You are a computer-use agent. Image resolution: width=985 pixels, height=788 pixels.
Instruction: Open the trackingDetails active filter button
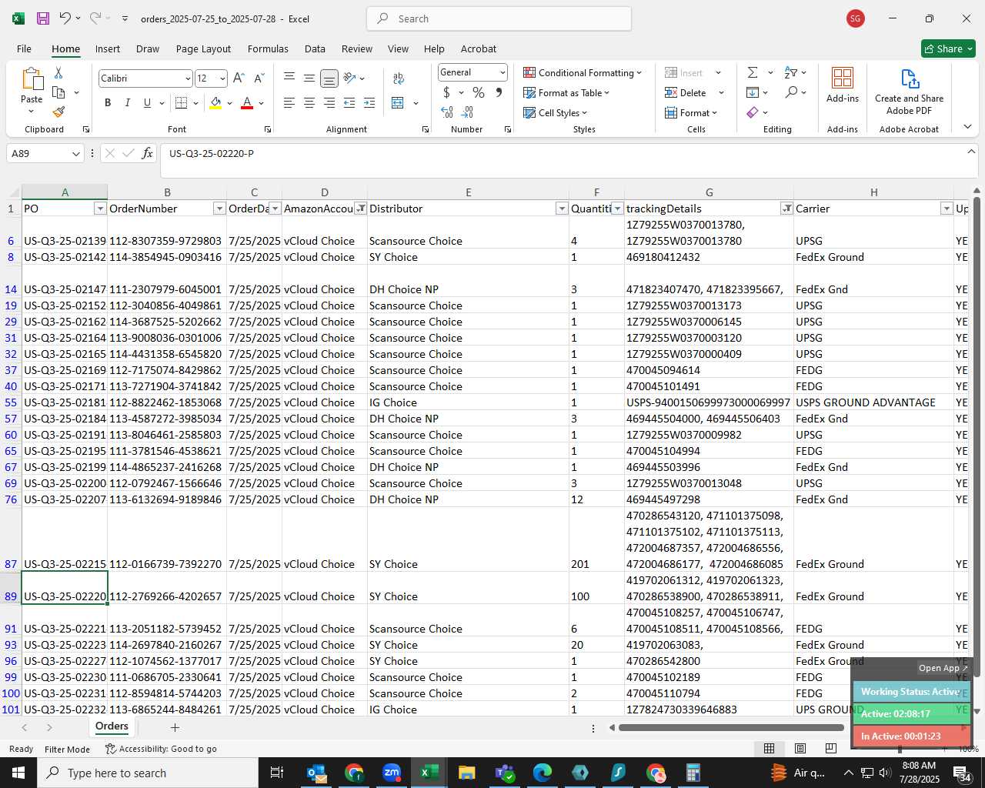[x=786, y=209]
